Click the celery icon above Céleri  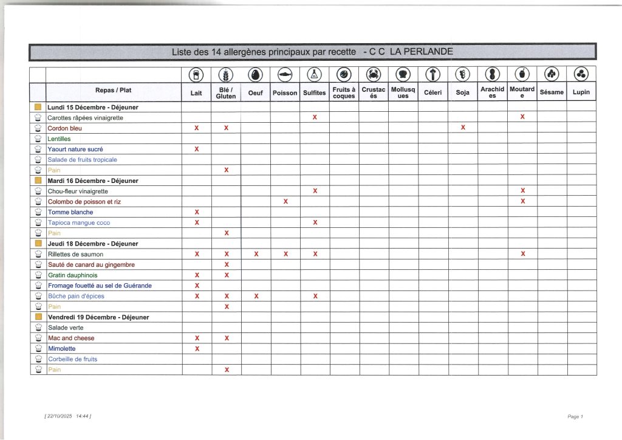(x=433, y=74)
